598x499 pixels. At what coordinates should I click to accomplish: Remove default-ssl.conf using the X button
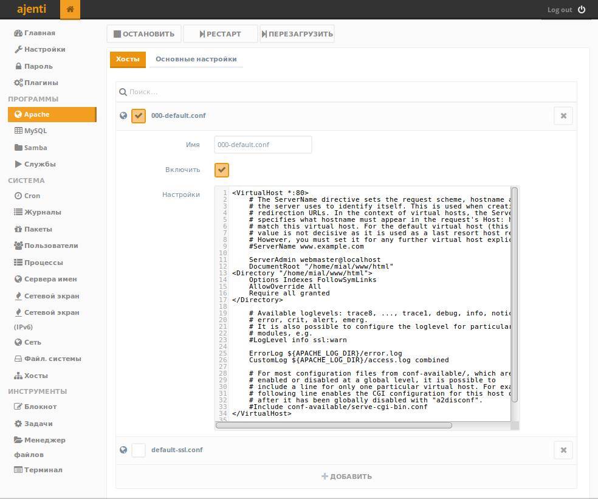click(x=563, y=450)
